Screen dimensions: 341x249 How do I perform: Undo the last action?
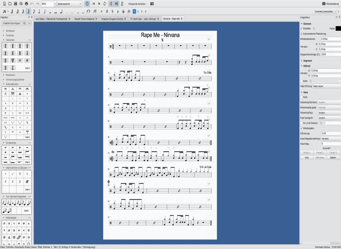[32, 4]
